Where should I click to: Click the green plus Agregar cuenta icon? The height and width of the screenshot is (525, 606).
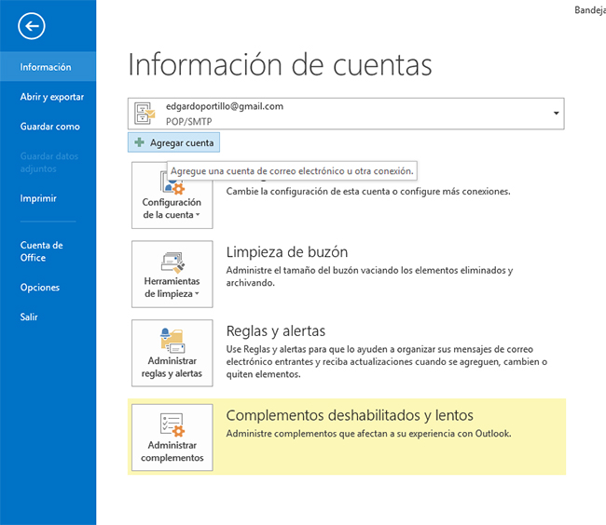140,143
